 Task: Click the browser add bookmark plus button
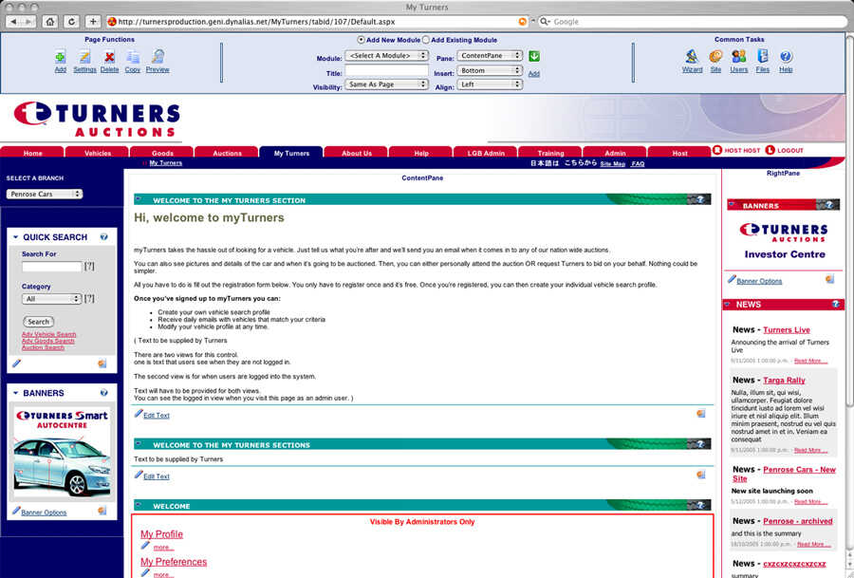[x=93, y=22]
